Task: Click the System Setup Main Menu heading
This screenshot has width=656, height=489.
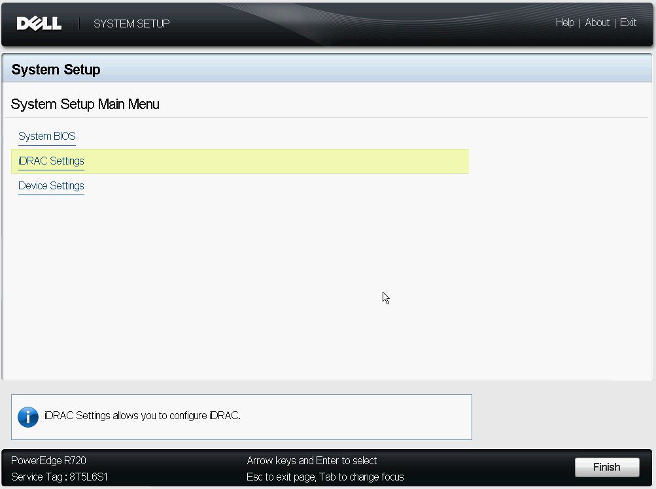Action: click(x=85, y=104)
